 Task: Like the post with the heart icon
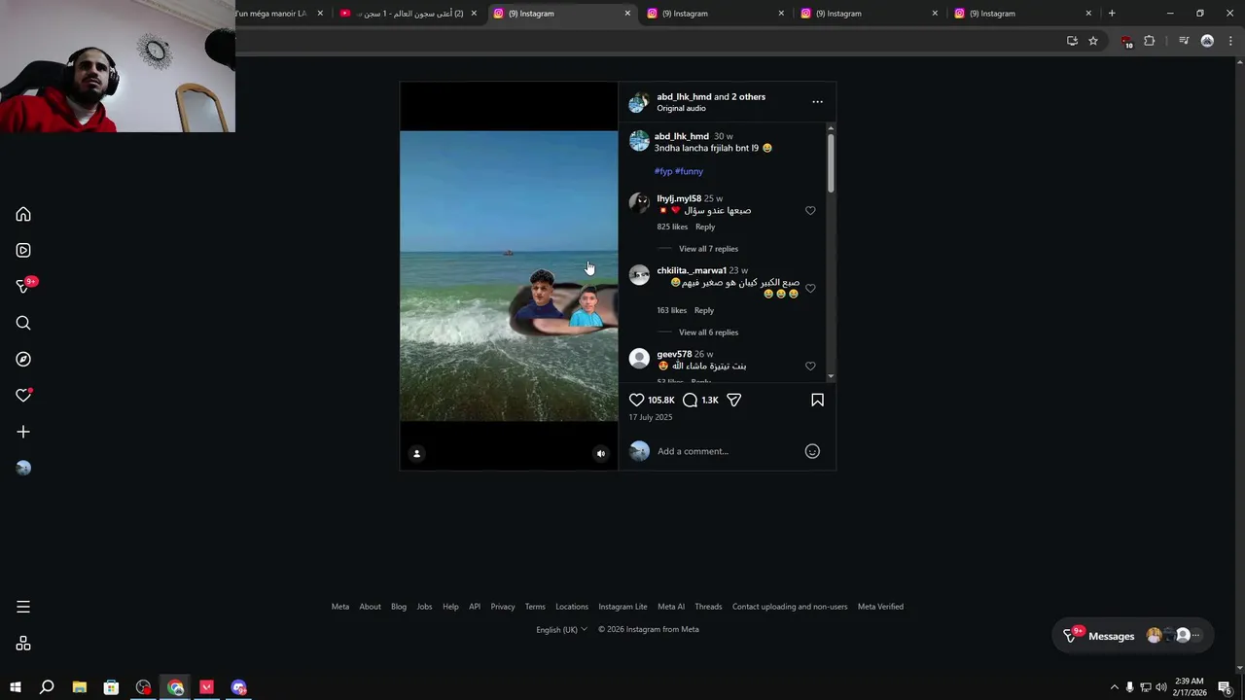coord(636,400)
